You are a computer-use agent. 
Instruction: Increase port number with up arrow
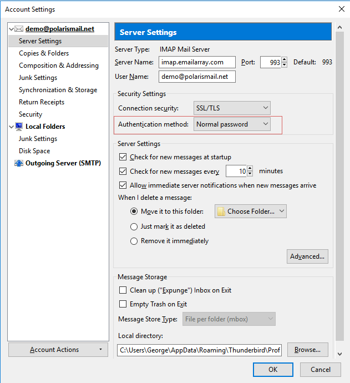[x=284, y=59]
